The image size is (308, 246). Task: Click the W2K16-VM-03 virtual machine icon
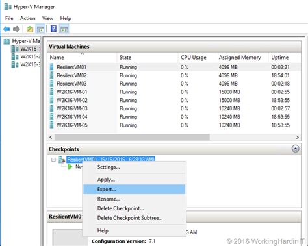coord(51,108)
